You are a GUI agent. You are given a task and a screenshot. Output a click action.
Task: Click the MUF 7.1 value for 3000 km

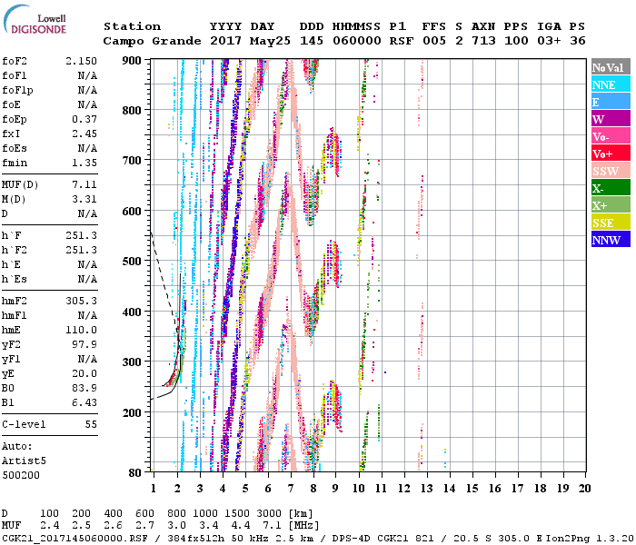pos(273,526)
